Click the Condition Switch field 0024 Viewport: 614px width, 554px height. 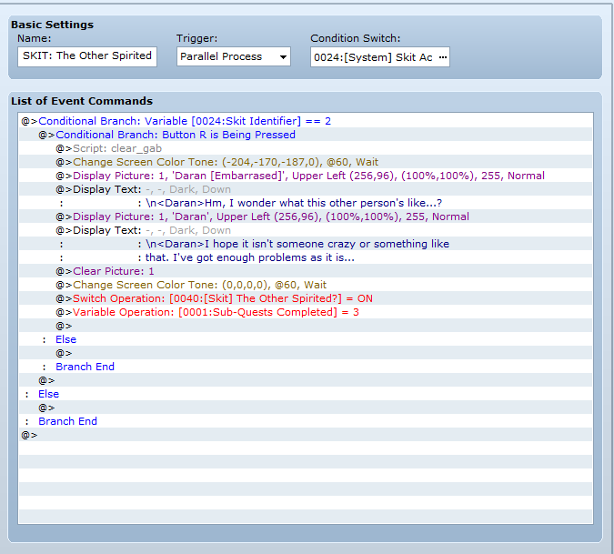(372, 57)
